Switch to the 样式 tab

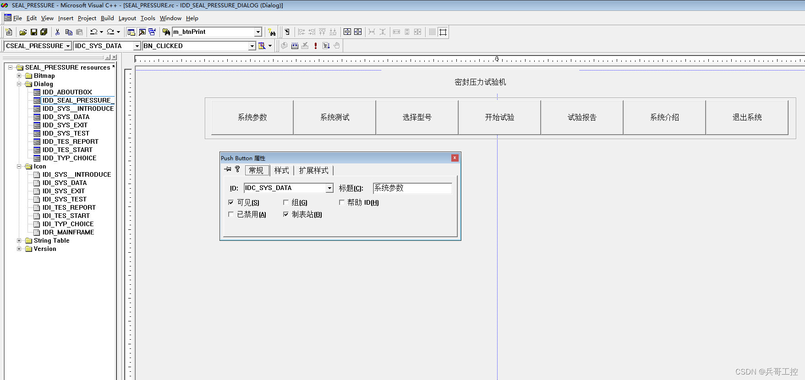(282, 170)
